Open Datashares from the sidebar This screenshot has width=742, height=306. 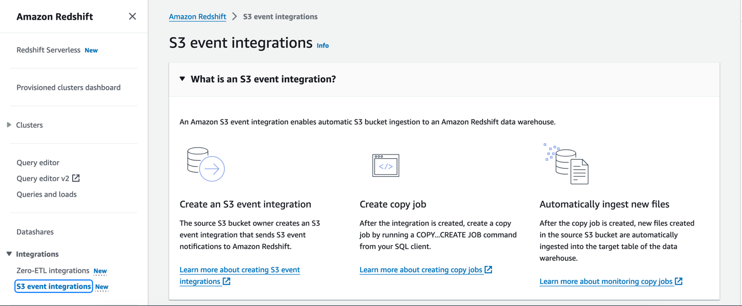pyautogui.click(x=35, y=232)
